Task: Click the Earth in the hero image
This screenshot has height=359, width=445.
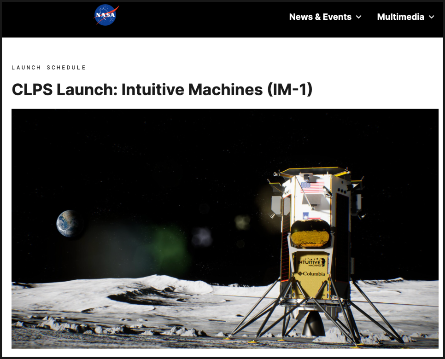Action: (x=67, y=224)
